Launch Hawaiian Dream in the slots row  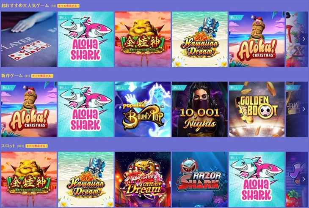(x=86, y=179)
